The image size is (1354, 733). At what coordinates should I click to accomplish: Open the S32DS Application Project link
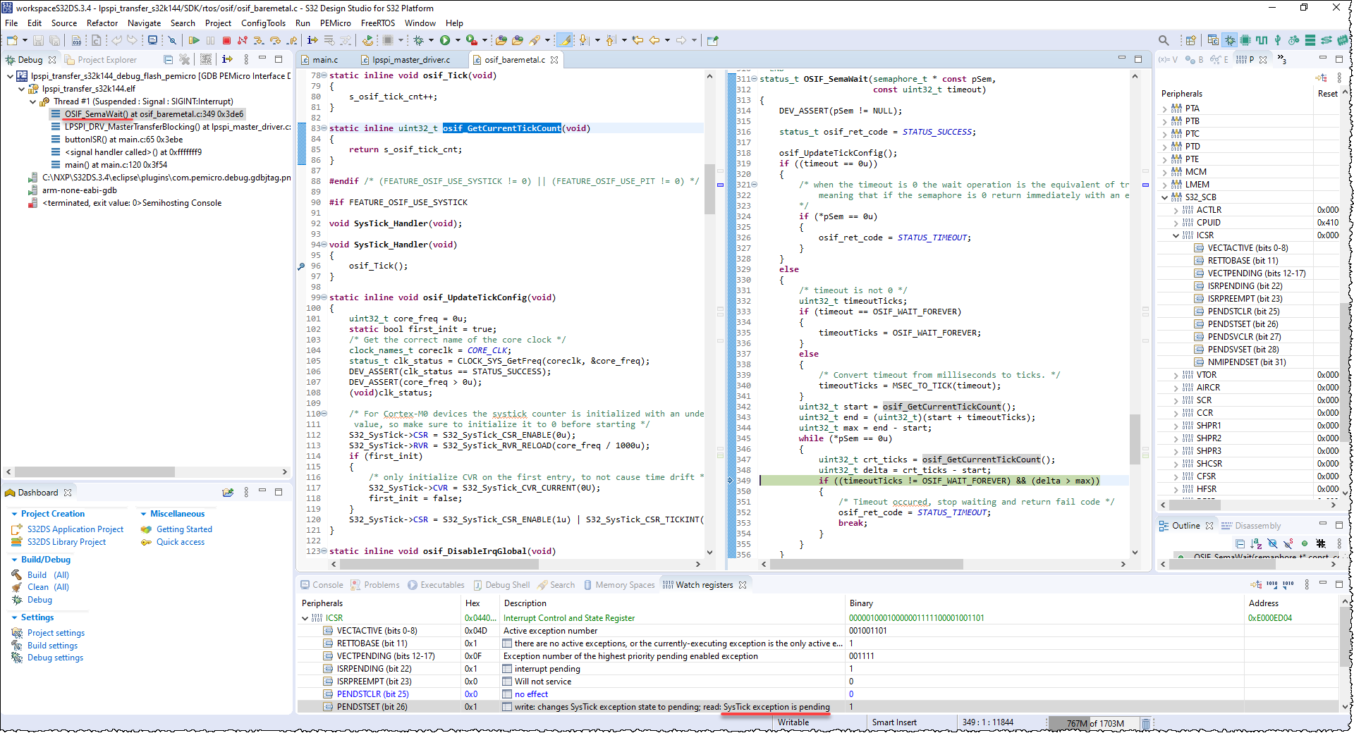click(75, 529)
